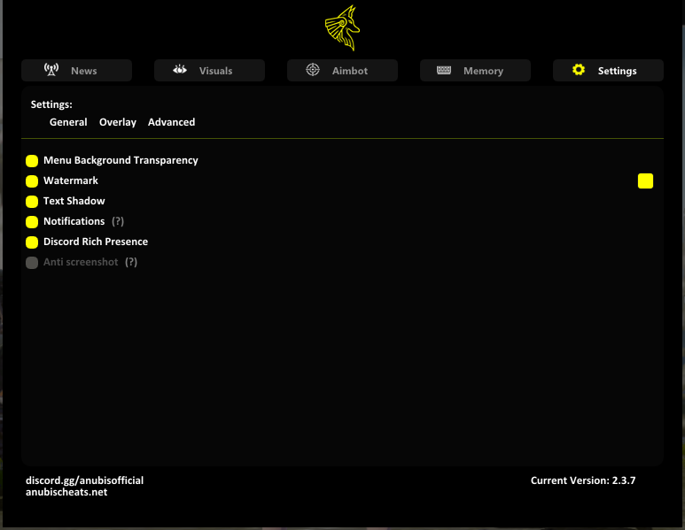Select the yellow Settings gear icon
The width and height of the screenshot is (685, 530).
579,70
